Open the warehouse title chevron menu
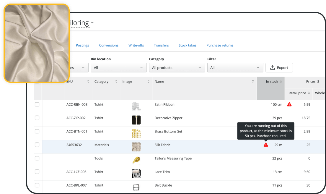The height and width of the screenshot is (194, 326). (92, 22)
